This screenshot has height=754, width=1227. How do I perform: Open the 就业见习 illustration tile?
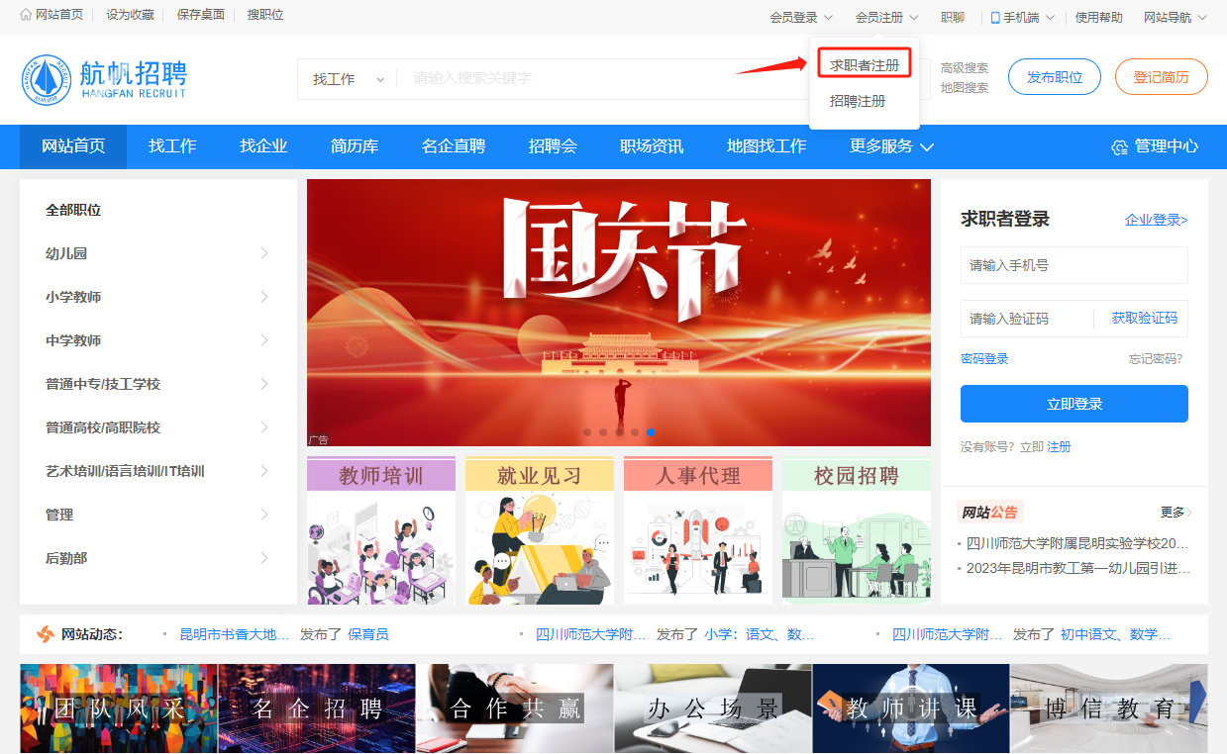tap(540, 532)
